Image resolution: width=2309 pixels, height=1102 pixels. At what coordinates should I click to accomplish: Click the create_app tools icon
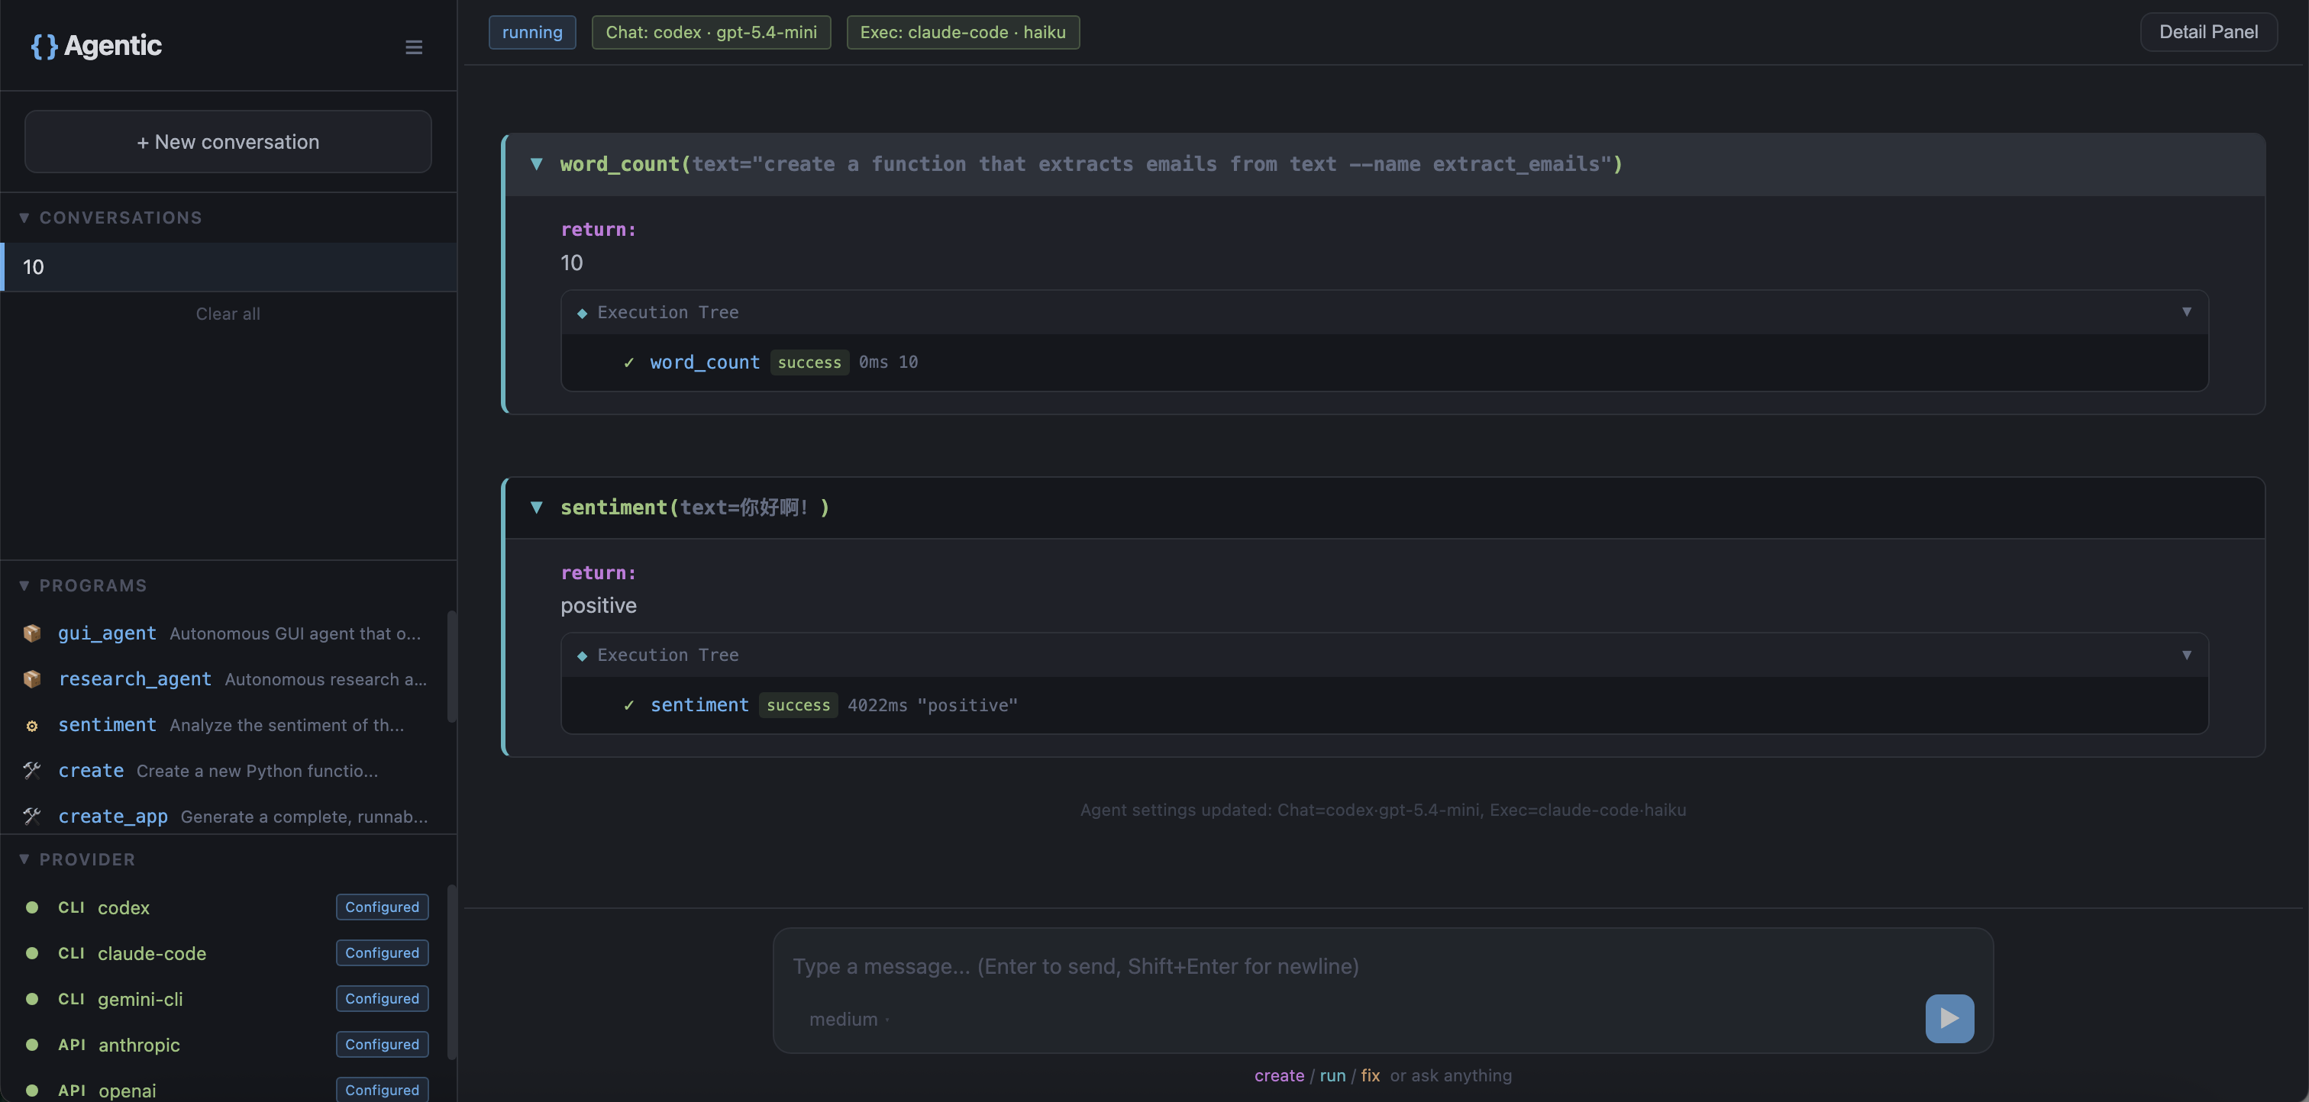click(x=32, y=816)
